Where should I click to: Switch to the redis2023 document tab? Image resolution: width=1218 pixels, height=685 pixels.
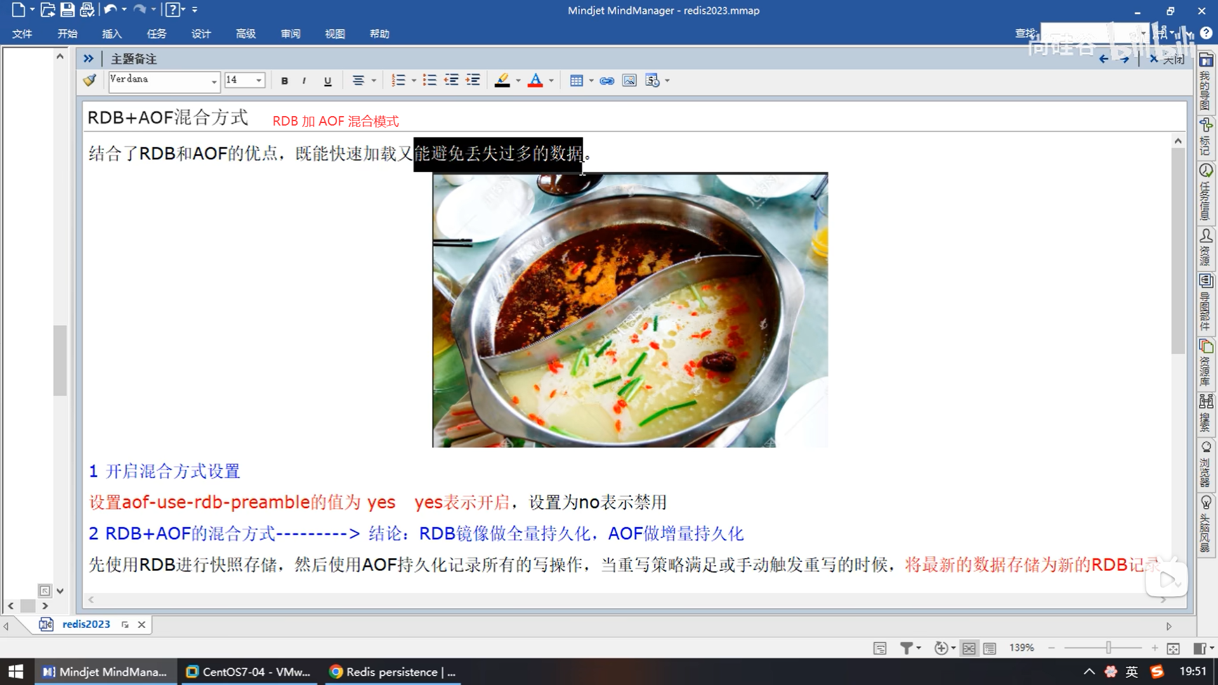tap(86, 624)
